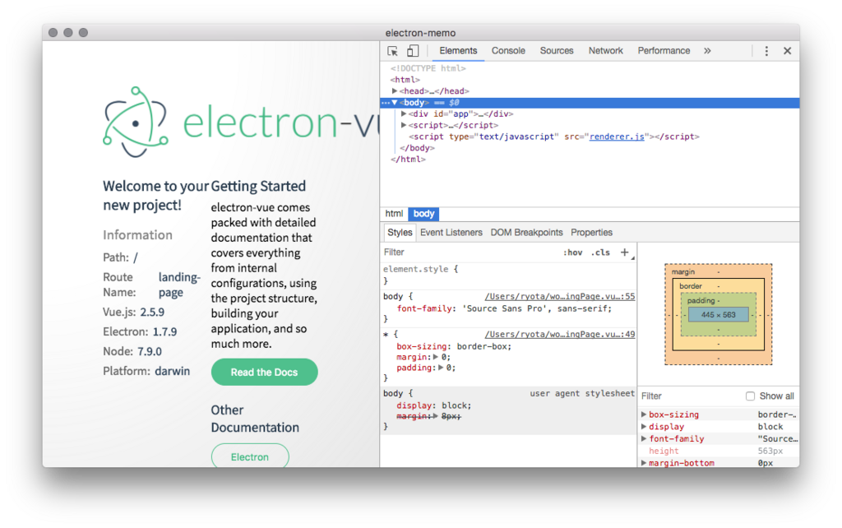Expand the padding shorthand in * rule

click(x=441, y=368)
